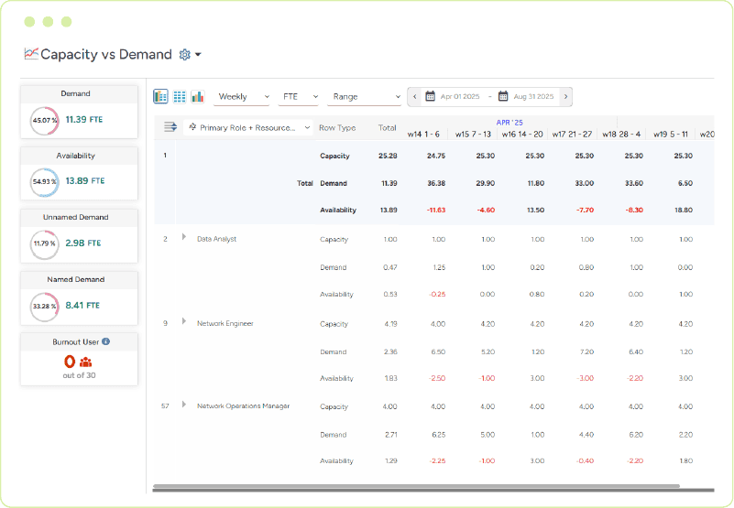Image resolution: width=734 pixels, height=508 pixels.
Task: Open the dropdown caret next to settings gear
Action: (x=198, y=55)
